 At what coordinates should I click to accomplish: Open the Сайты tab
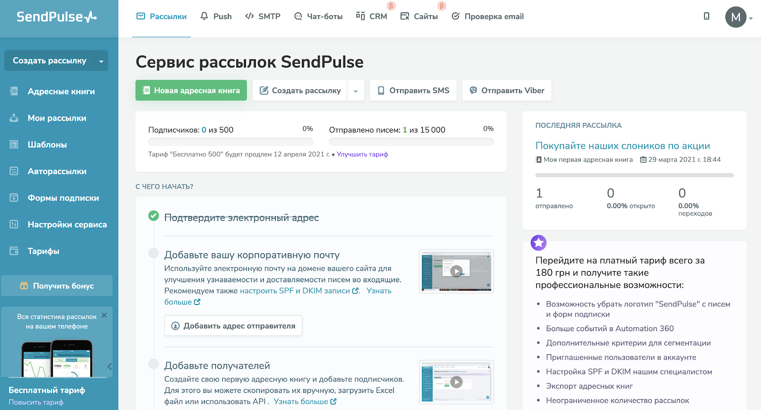[419, 17]
